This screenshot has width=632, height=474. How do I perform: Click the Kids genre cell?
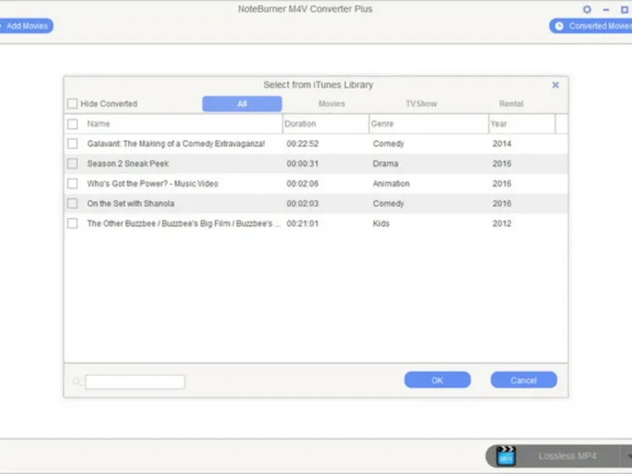coord(382,224)
